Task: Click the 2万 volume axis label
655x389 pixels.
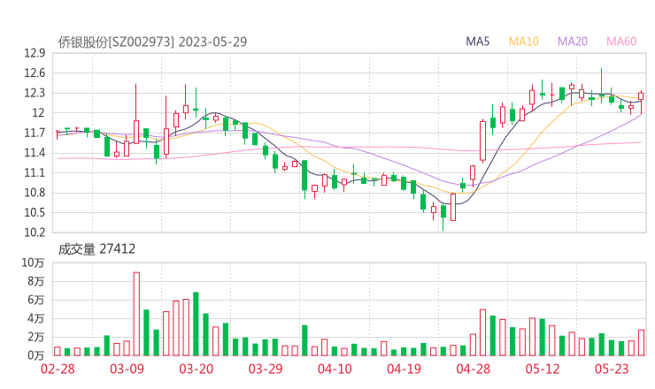Action: (x=36, y=337)
